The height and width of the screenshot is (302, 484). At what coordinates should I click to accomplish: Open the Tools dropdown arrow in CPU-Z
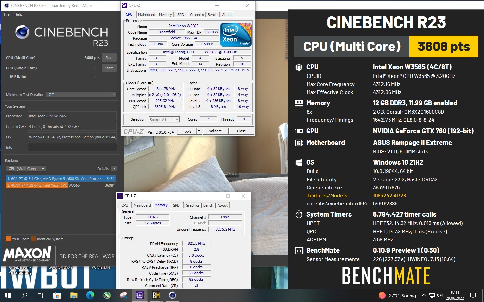199,131
